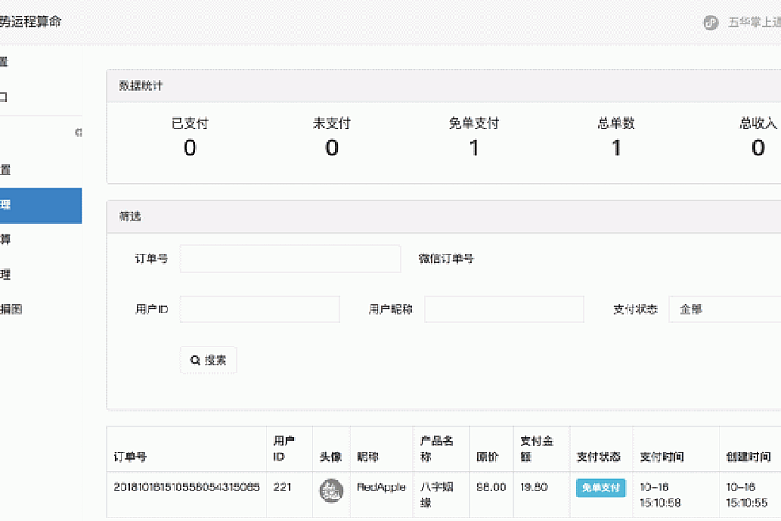
Task: Click the 创建时间 column header
Action: [748, 457]
